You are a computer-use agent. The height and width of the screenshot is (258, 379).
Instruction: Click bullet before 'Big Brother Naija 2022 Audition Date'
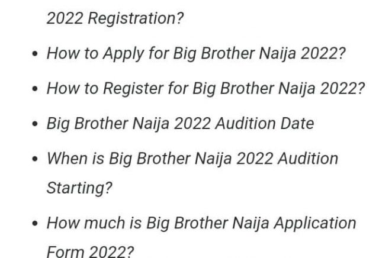pos(35,124)
